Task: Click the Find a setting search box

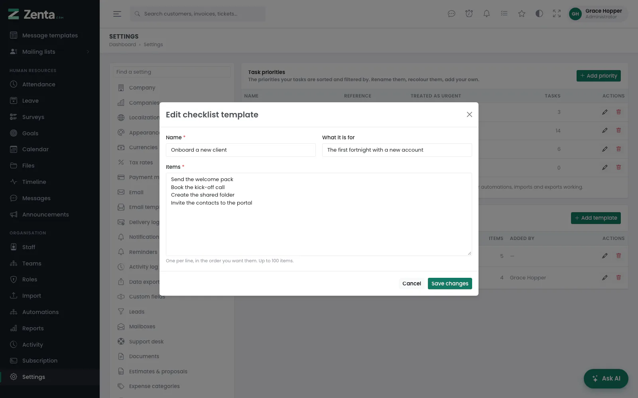Action: (172, 72)
